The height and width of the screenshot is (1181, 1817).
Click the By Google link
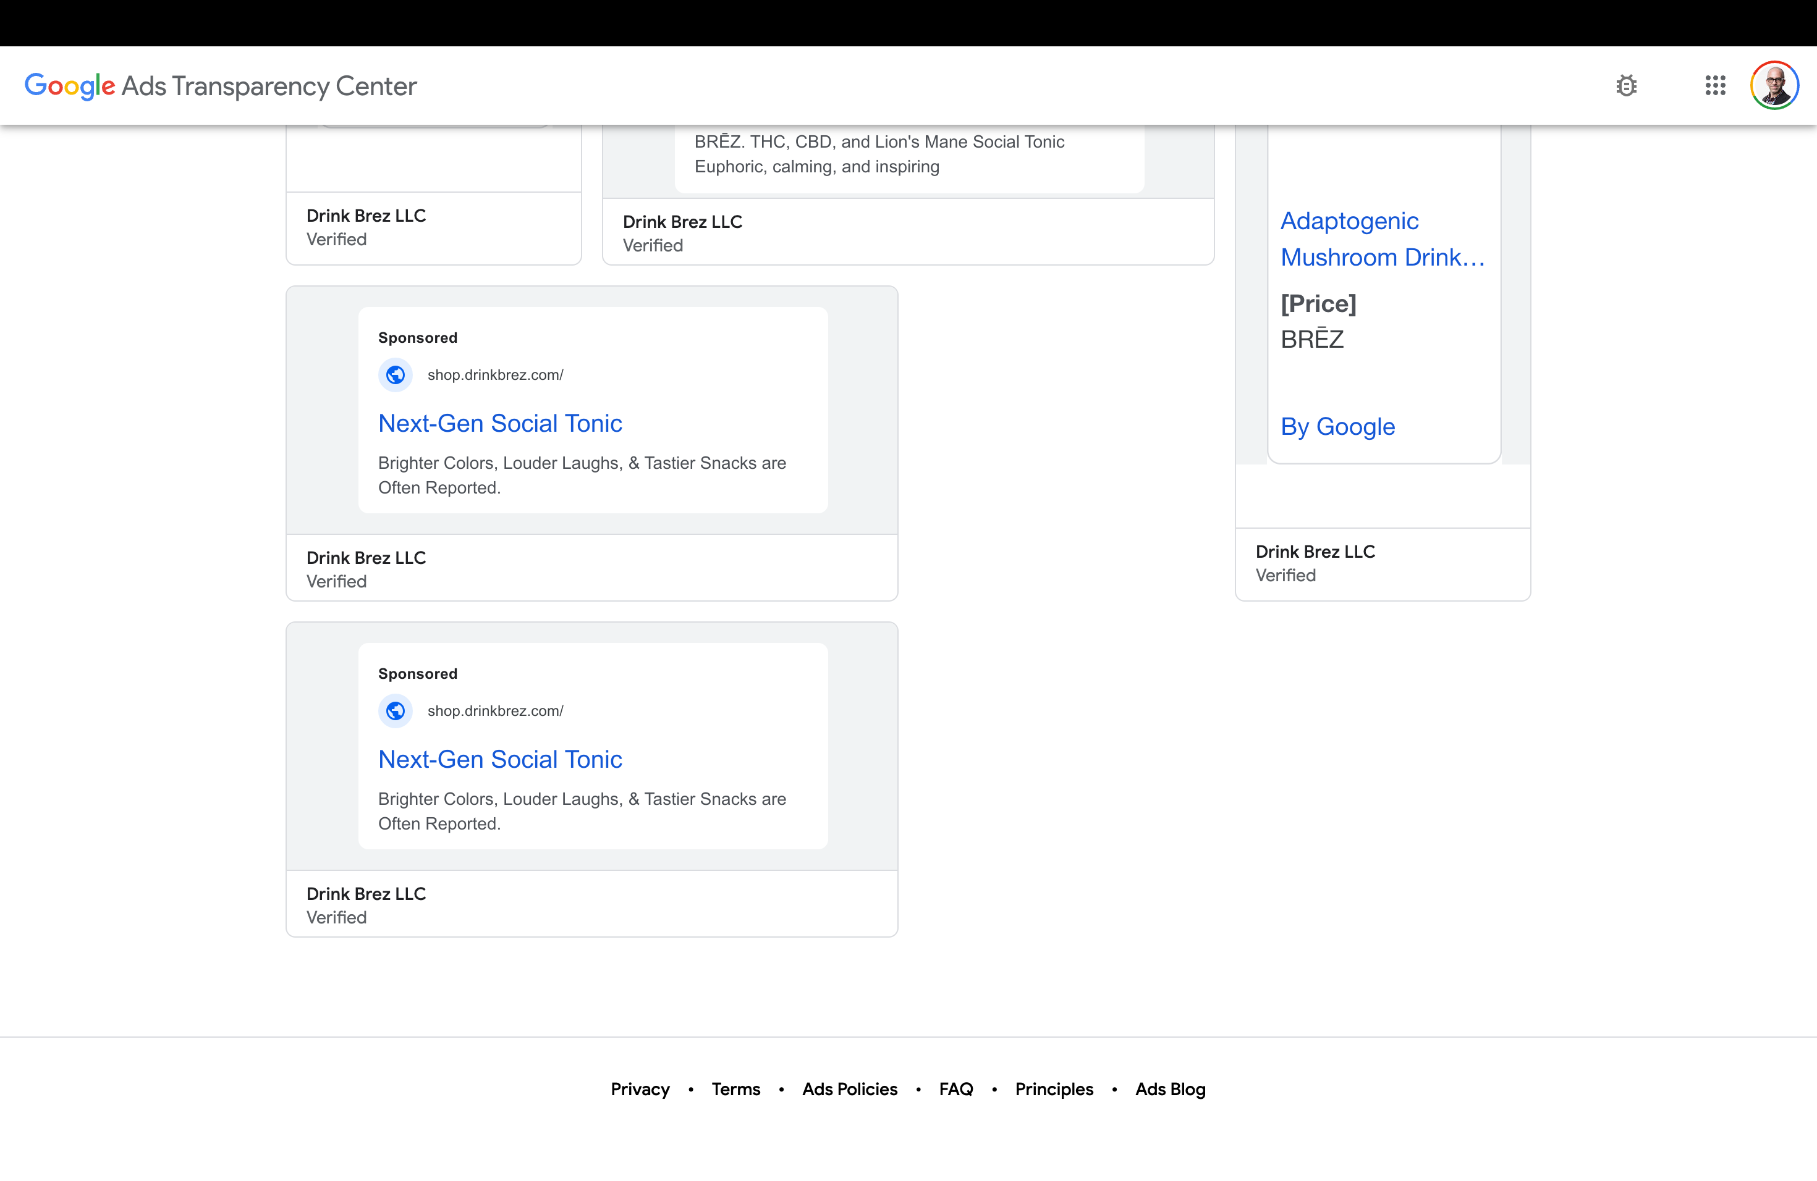pyautogui.click(x=1337, y=426)
